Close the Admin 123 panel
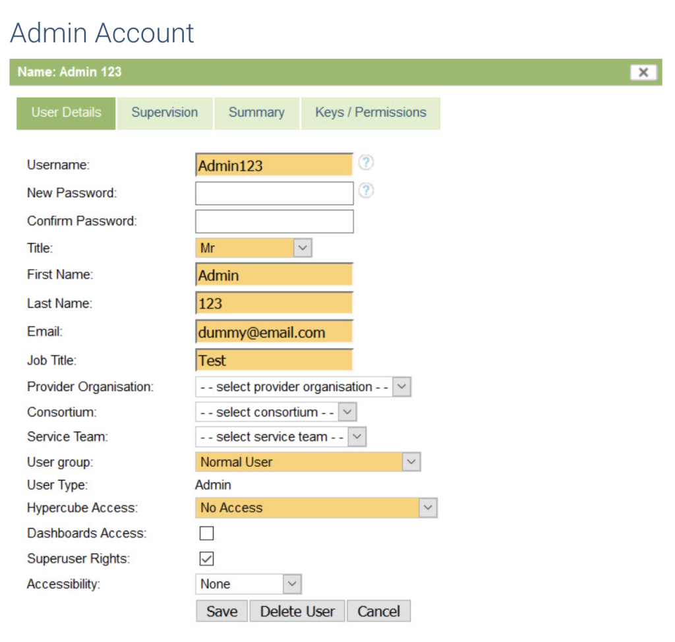Viewport: 675px width, 642px height. tap(643, 73)
